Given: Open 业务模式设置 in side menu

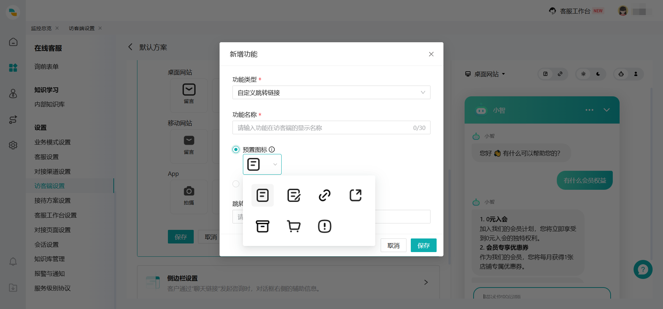Looking at the screenshot, I should [52, 142].
